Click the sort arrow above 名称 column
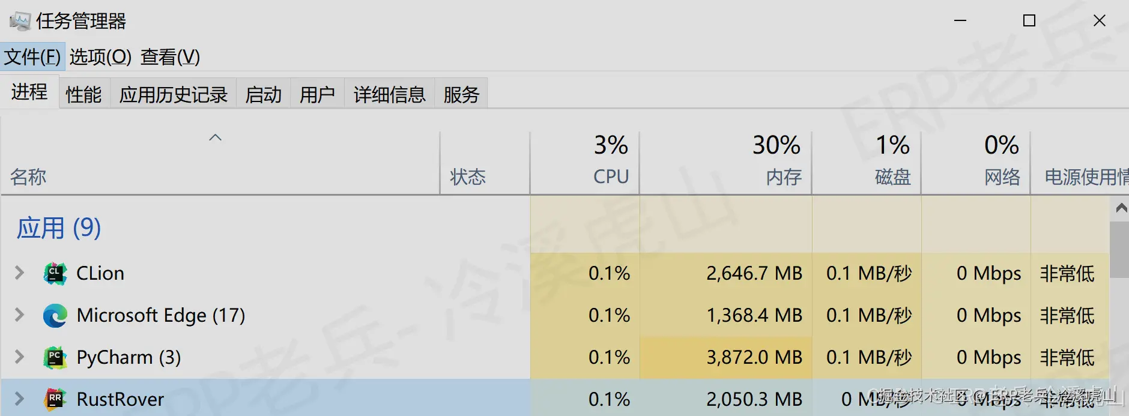 coord(215,137)
